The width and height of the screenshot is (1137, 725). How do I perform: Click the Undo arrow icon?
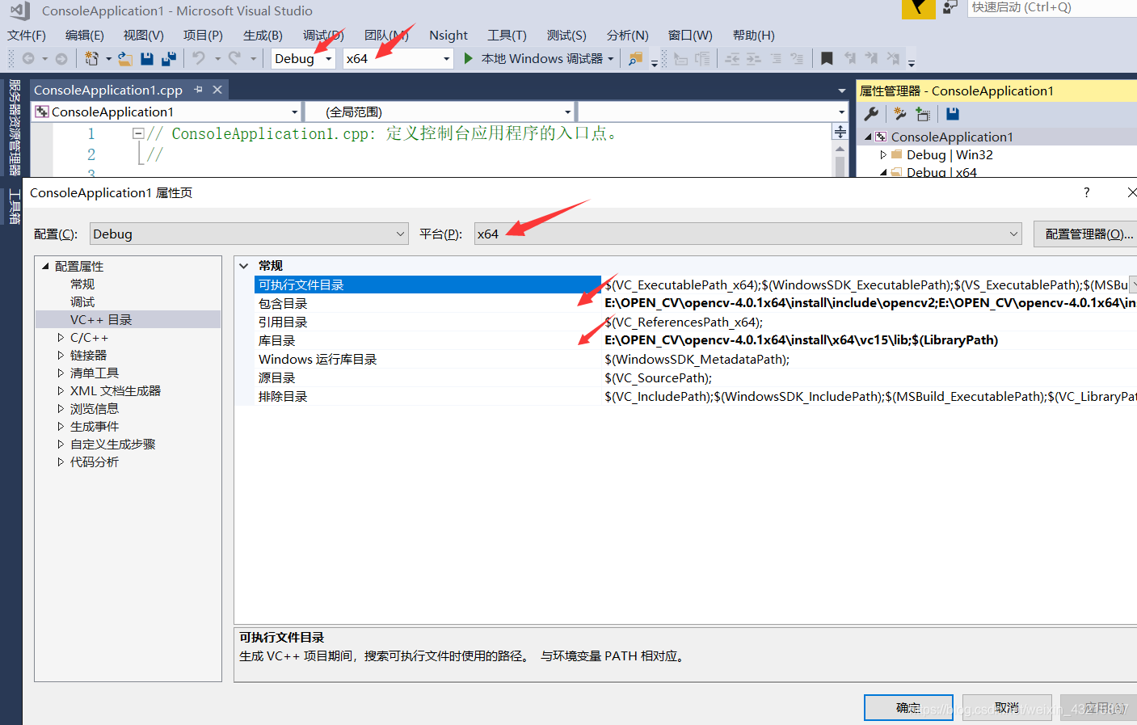[x=199, y=58]
